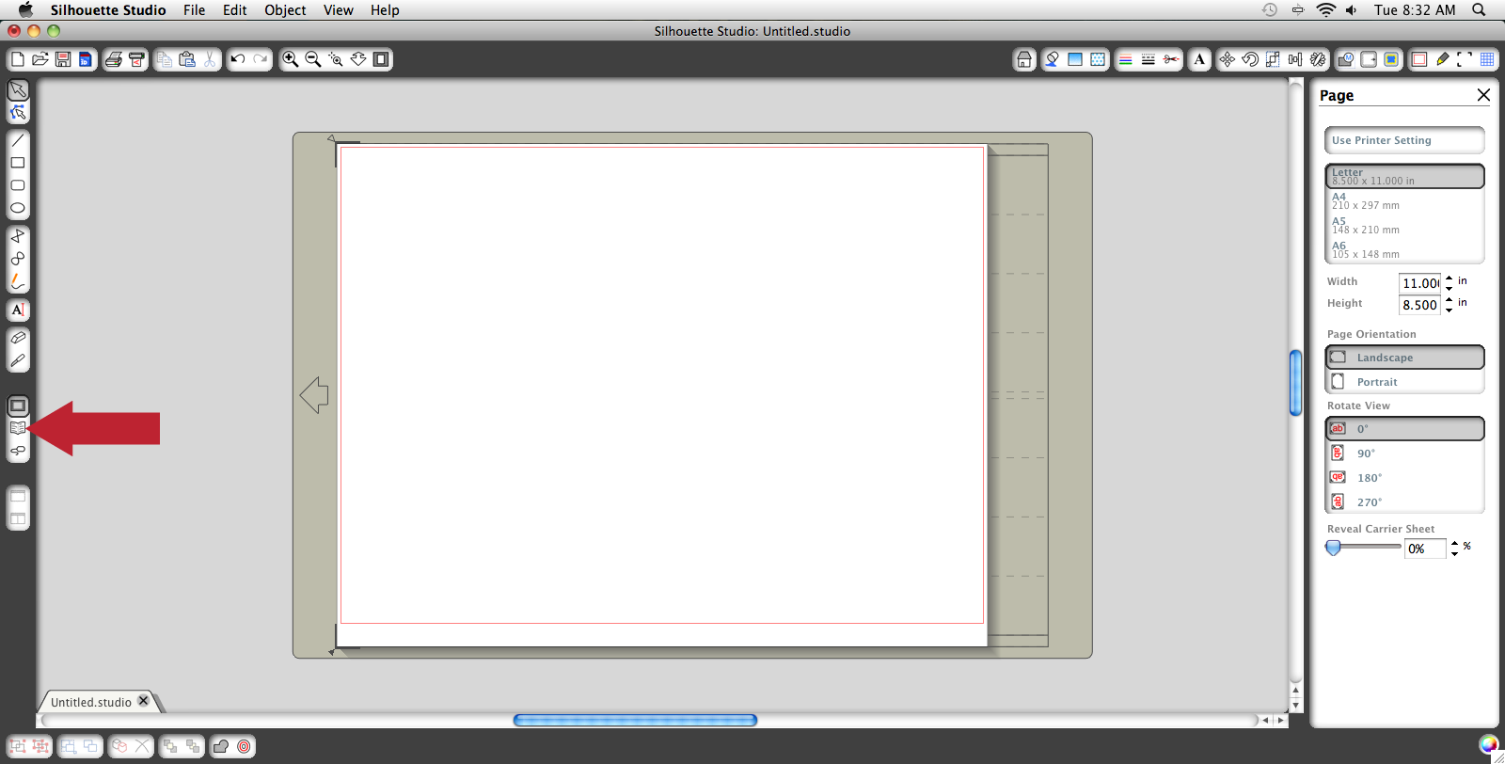
Task: Open the Help menu
Action: tap(385, 10)
